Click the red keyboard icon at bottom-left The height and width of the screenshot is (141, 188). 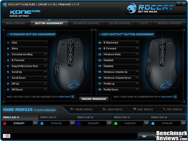(x=7, y=136)
